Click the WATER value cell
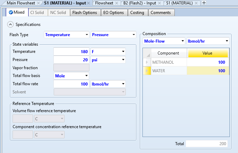238x153 pixels. tap(208, 71)
